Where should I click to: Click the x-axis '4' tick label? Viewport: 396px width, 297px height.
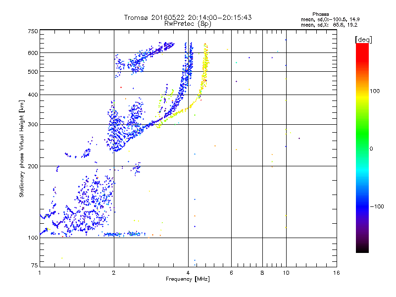point(188,273)
